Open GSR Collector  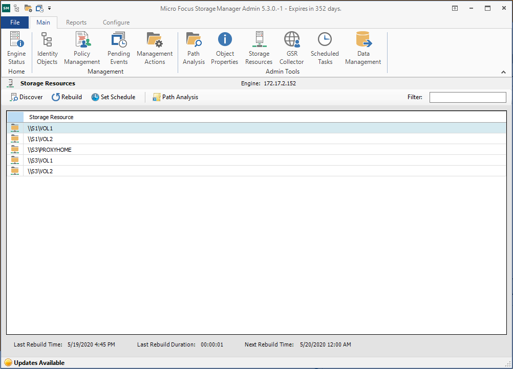click(291, 48)
